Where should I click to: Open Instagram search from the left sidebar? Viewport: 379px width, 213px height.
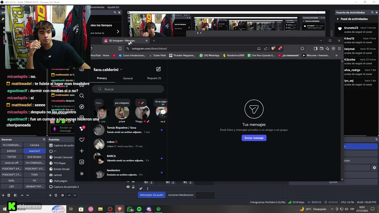(82, 96)
